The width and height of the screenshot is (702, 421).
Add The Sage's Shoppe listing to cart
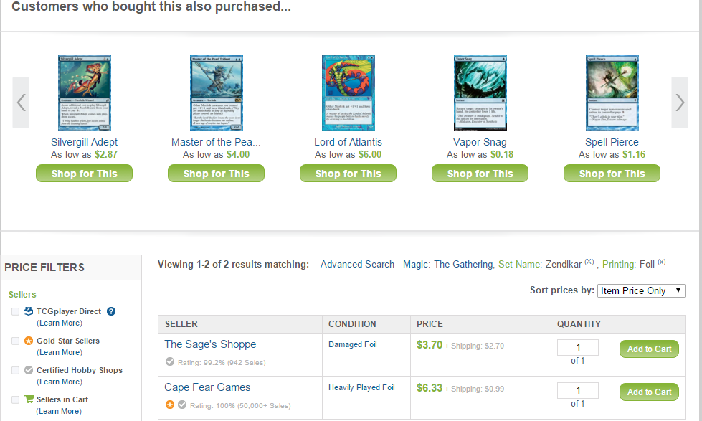pyautogui.click(x=649, y=349)
